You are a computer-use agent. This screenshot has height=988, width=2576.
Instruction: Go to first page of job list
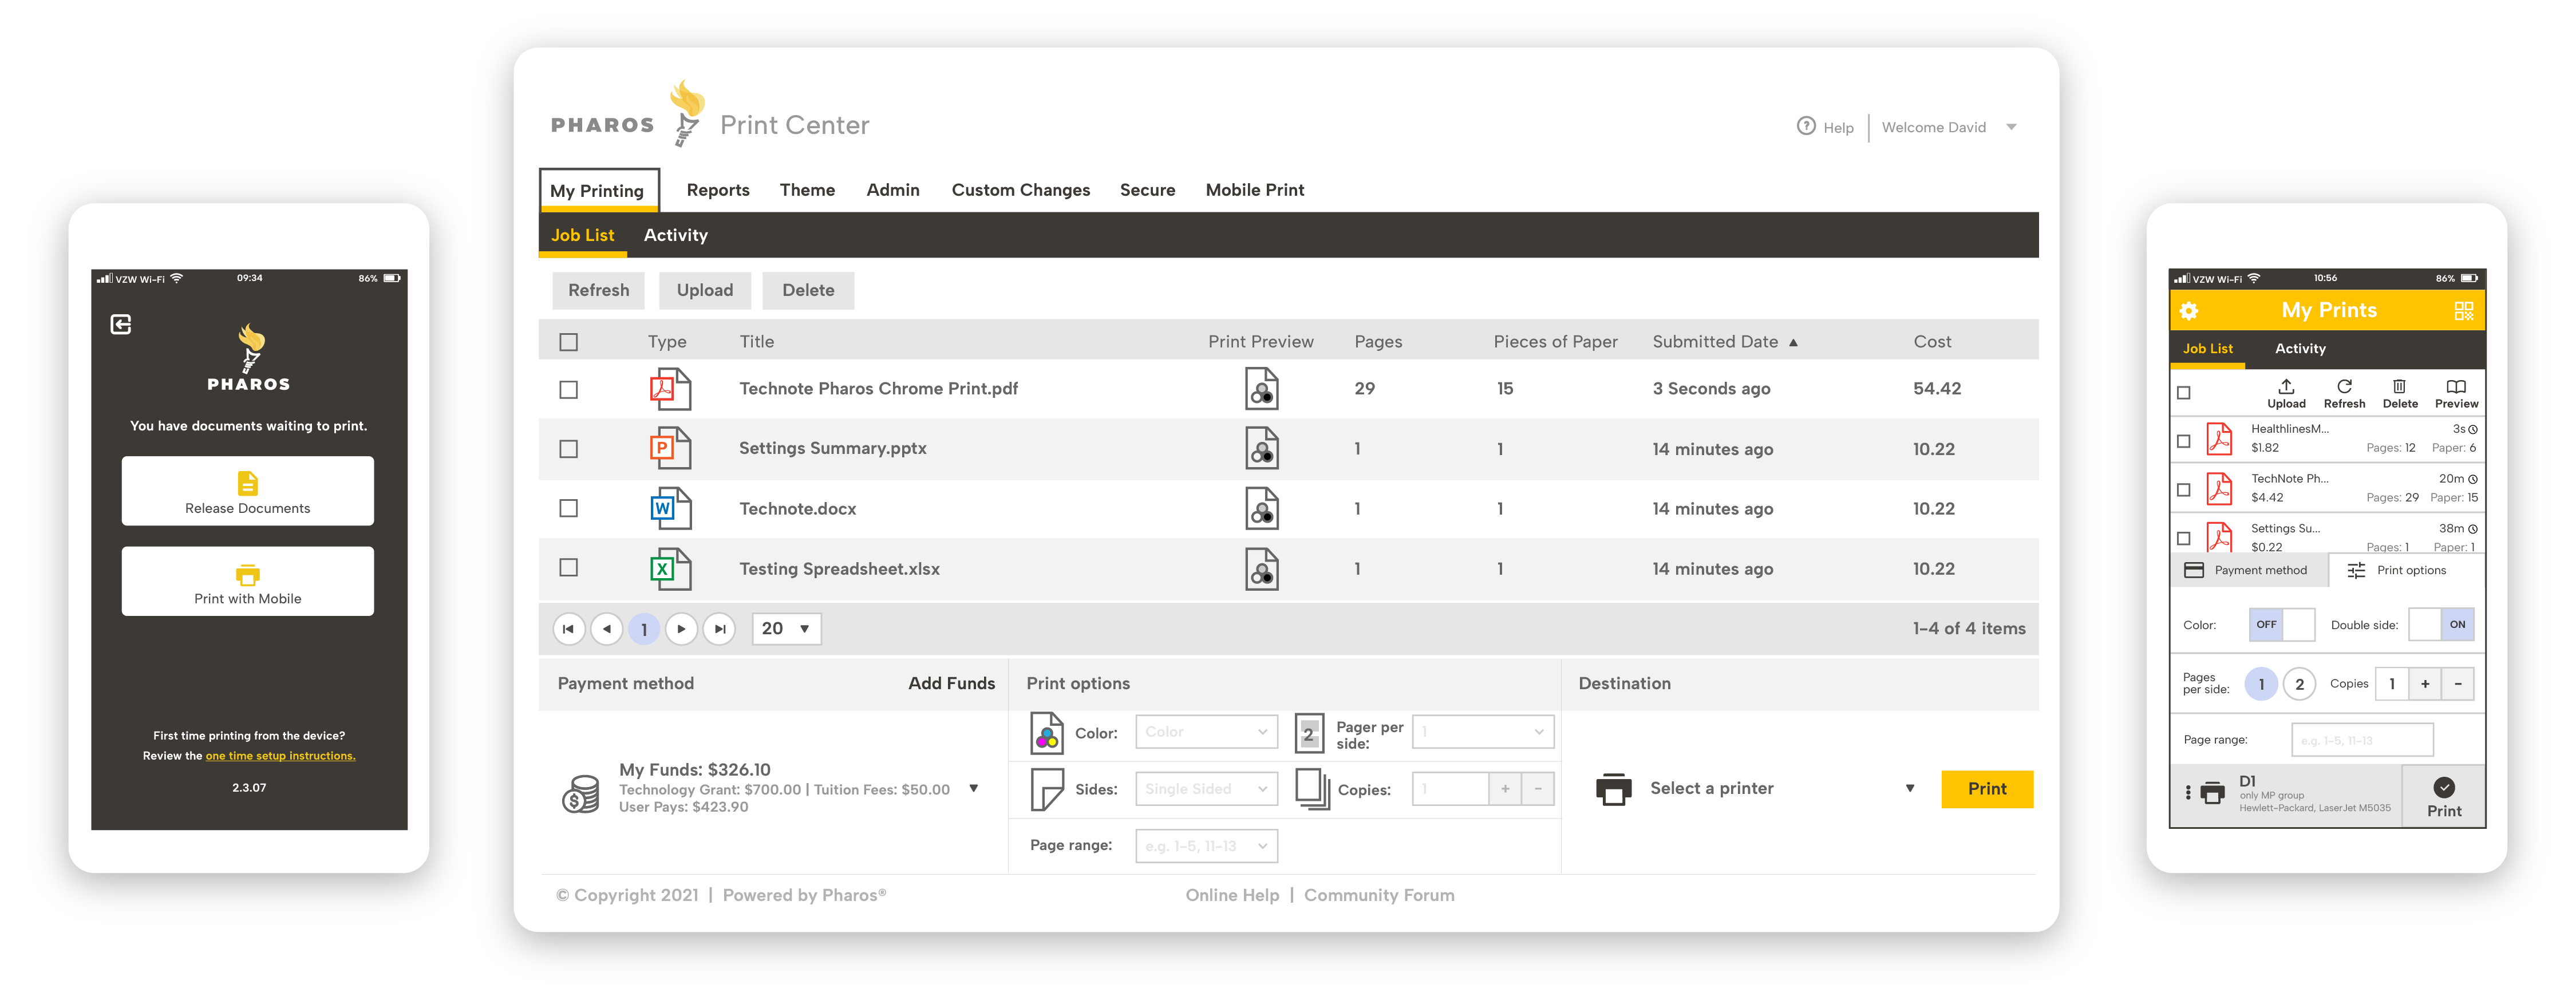tap(568, 629)
